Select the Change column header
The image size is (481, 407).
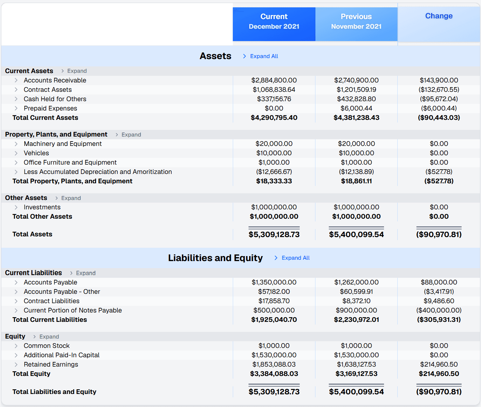coord(439,24)
